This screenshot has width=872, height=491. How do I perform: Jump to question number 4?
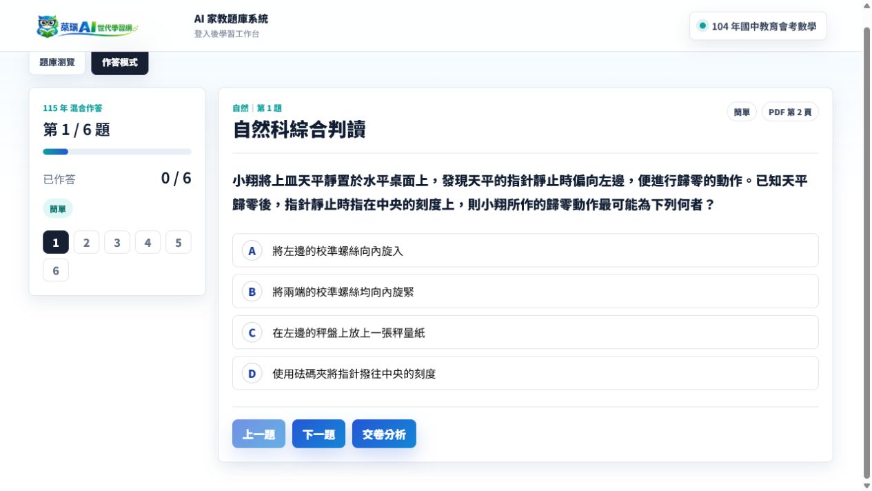pos(148,242)
